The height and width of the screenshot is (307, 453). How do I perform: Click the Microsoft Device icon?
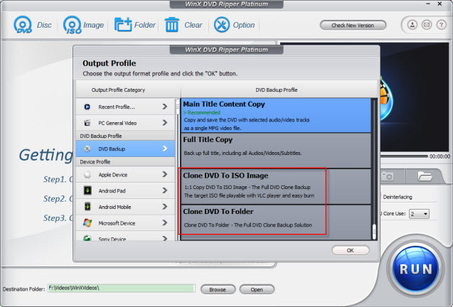87,222
